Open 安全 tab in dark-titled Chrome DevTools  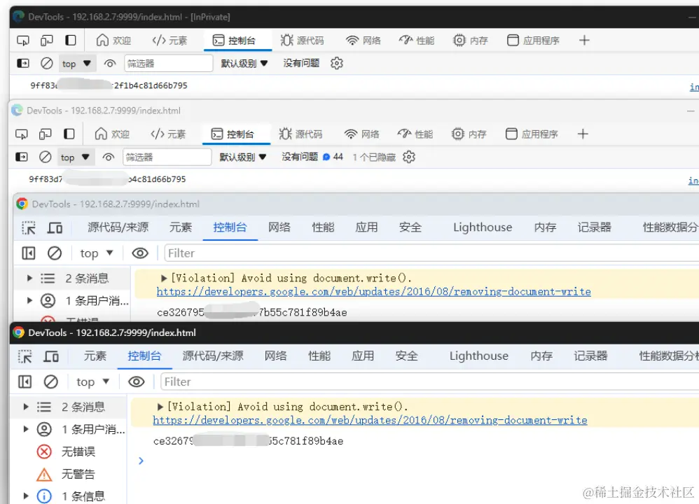pos(406,356)
